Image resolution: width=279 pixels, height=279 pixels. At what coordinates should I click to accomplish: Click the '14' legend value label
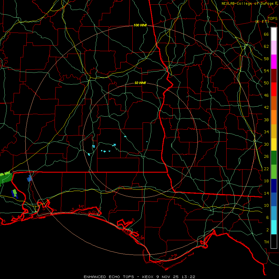[266, 193]
